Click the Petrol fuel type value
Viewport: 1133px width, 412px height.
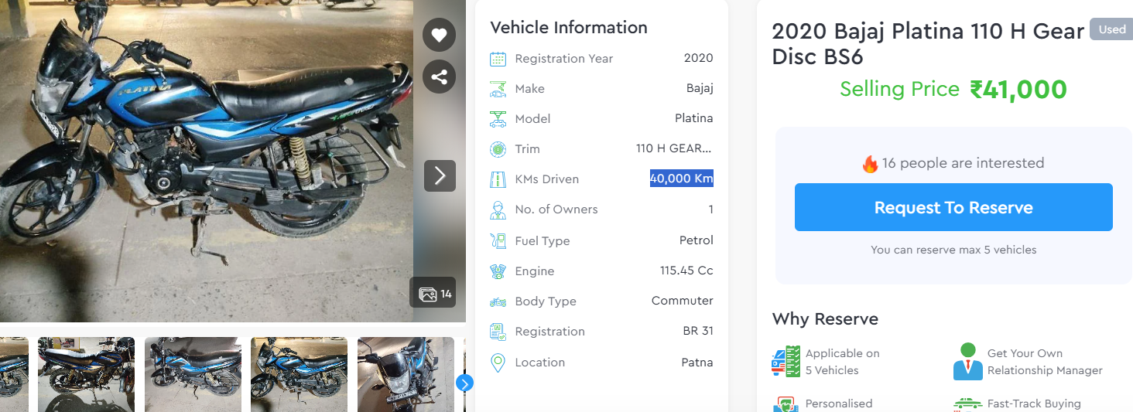coord(697,240)
